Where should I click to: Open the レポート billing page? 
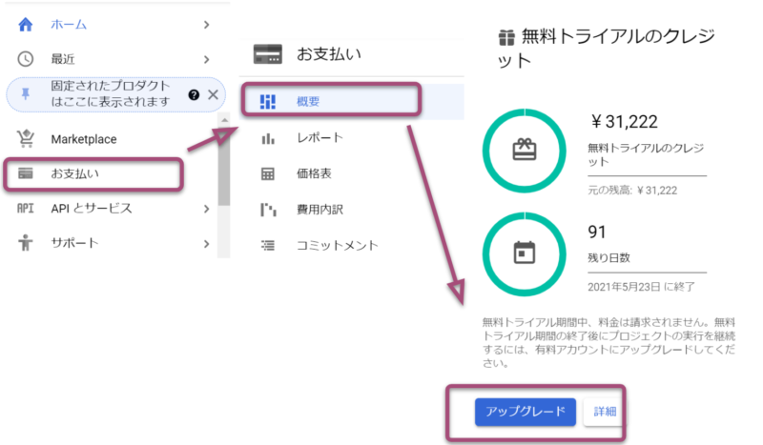pos(320,138)
